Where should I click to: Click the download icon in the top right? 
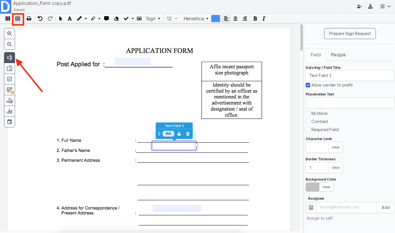(371, 6)
